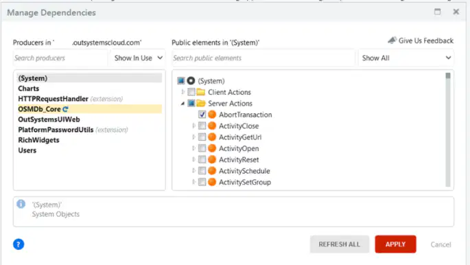Viewport: 470px width, 265px height.
Task: Select the OSMDb_Core producer
Action: pyautogui.click(x=89, y=109)
